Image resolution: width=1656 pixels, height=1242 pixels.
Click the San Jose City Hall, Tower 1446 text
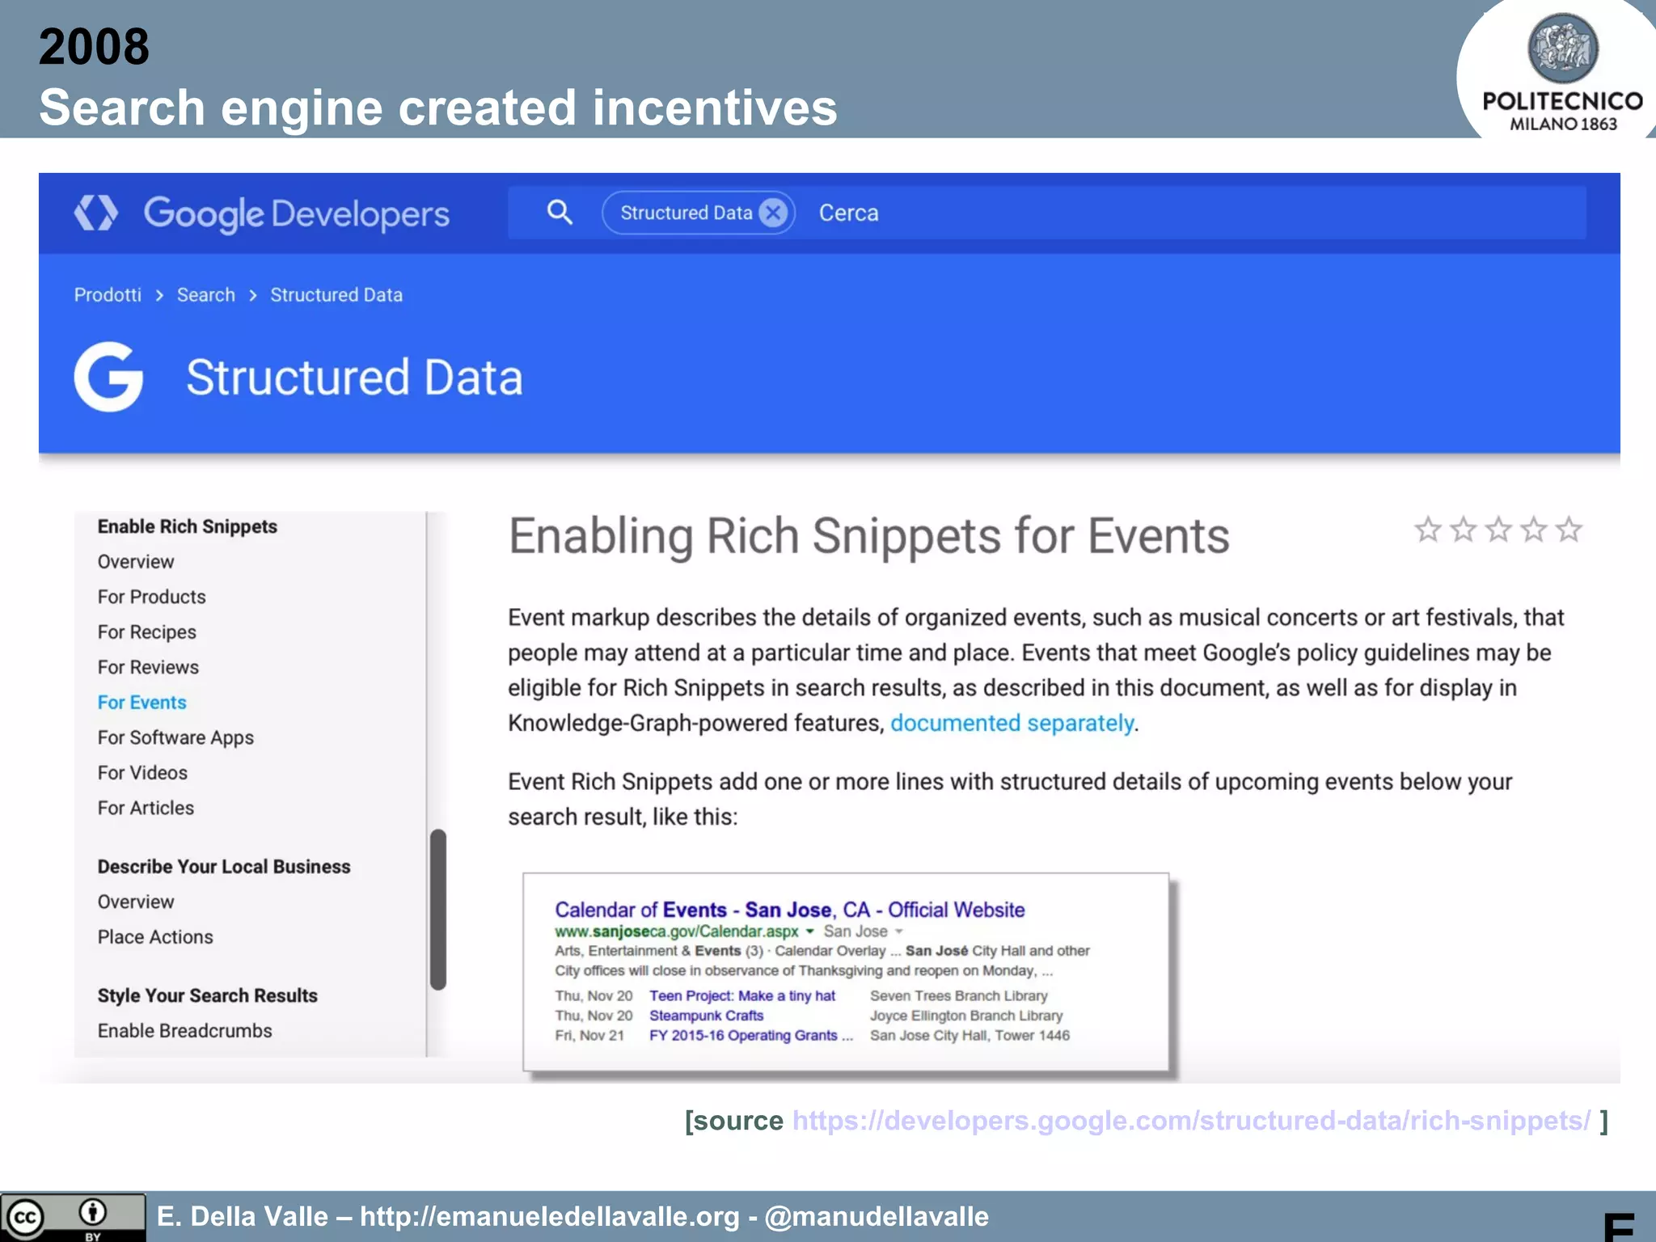970,1035
